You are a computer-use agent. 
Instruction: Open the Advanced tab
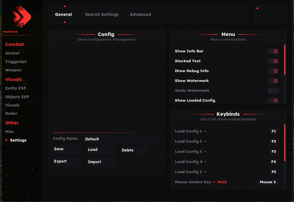(140, 14)
